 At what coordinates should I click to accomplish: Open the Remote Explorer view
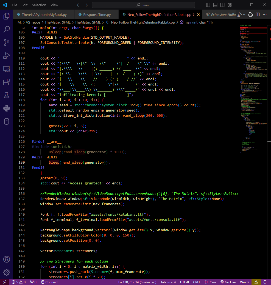click(7, 69)
